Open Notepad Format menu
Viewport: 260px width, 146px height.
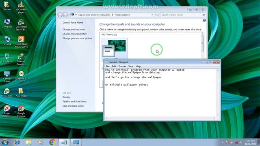coord(122,67)
